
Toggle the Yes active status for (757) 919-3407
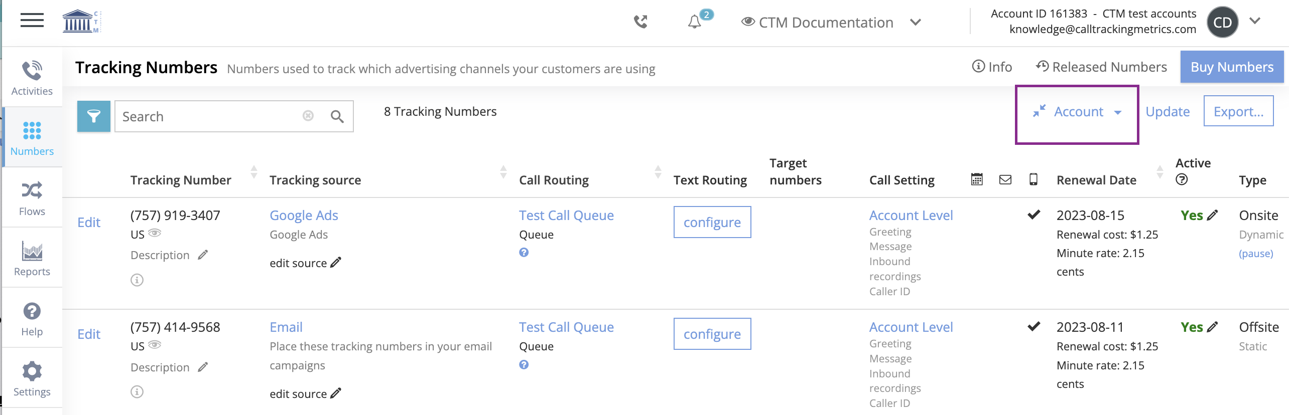click(x=1192, y=215)
